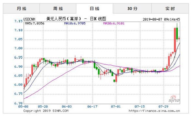Switch to the 月线 monthly chart tab
Viewport: 194px width, 117px height.
click(21, 8)
